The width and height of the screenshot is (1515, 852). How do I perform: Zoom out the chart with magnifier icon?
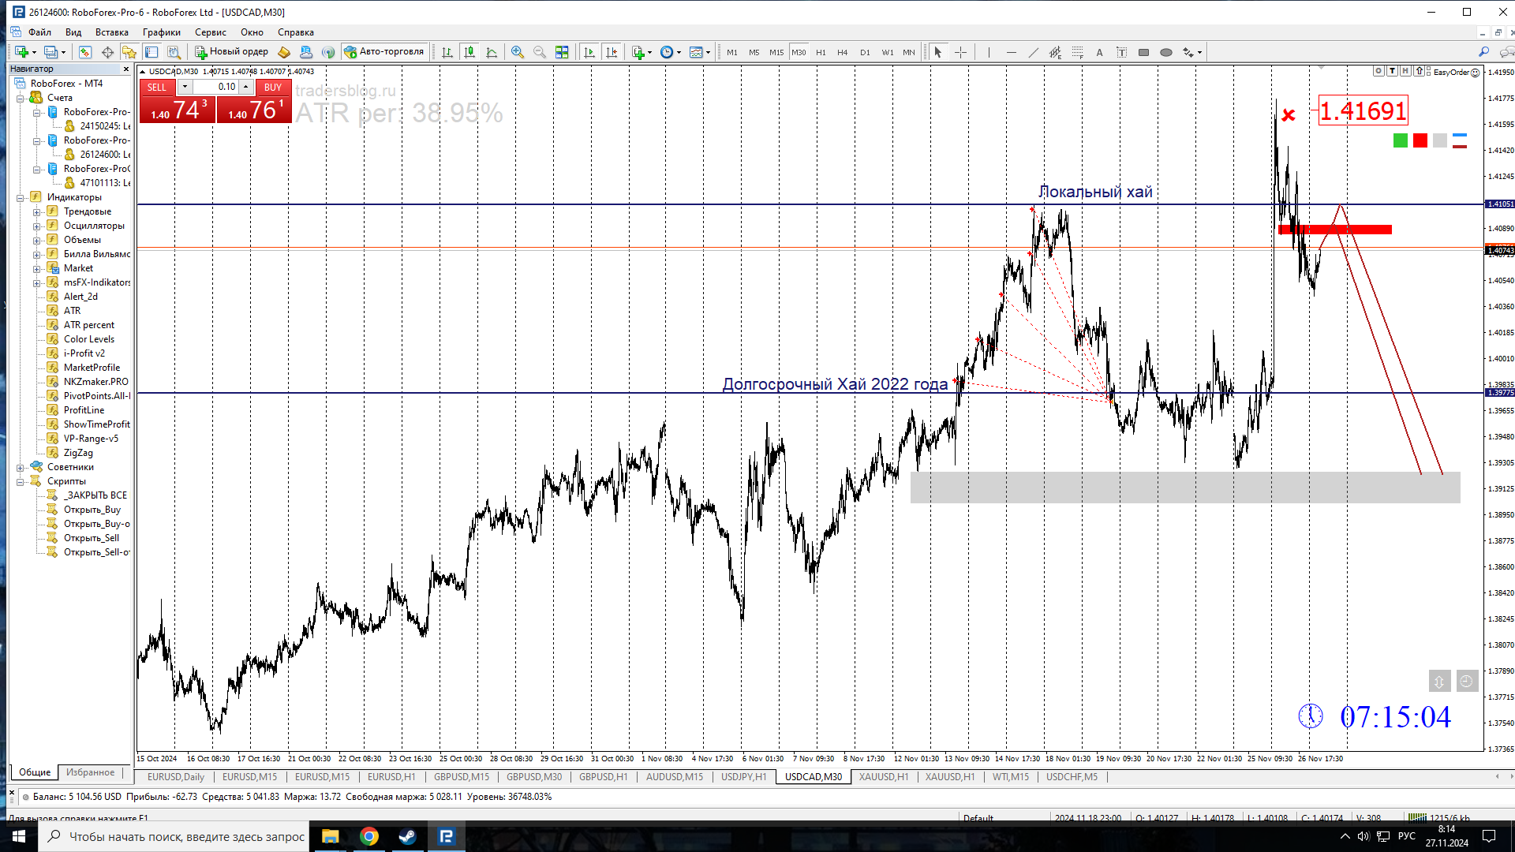point(540,52)
